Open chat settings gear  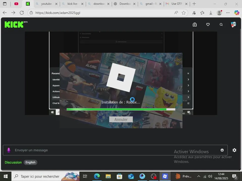(234, 150)
